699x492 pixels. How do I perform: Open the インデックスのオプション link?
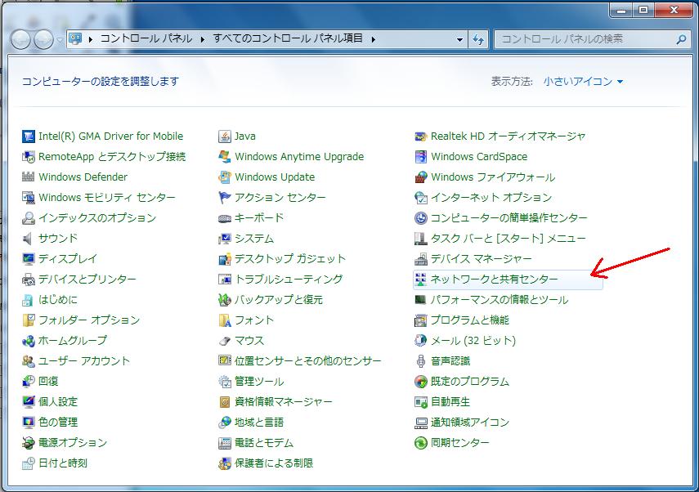[x=97, y=218]
